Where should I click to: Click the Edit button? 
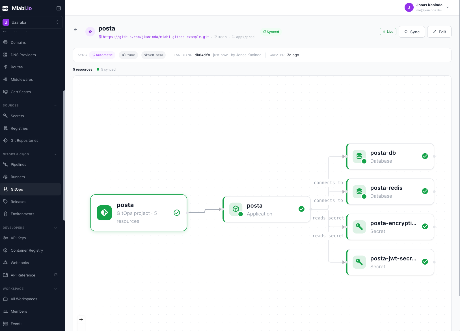[x=439, y=32]
